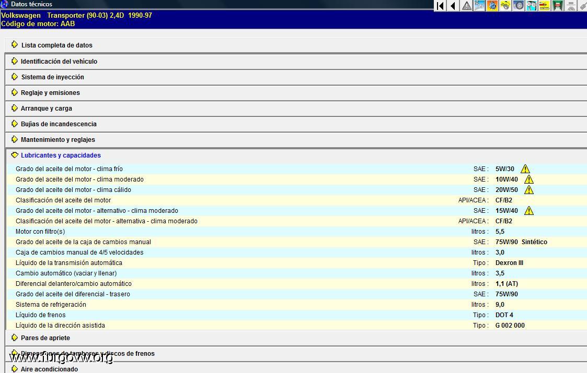Viewport: 587px width, 373px height.
Task: Click the 'DOT 4' value
Action: (x=504, y=316)
